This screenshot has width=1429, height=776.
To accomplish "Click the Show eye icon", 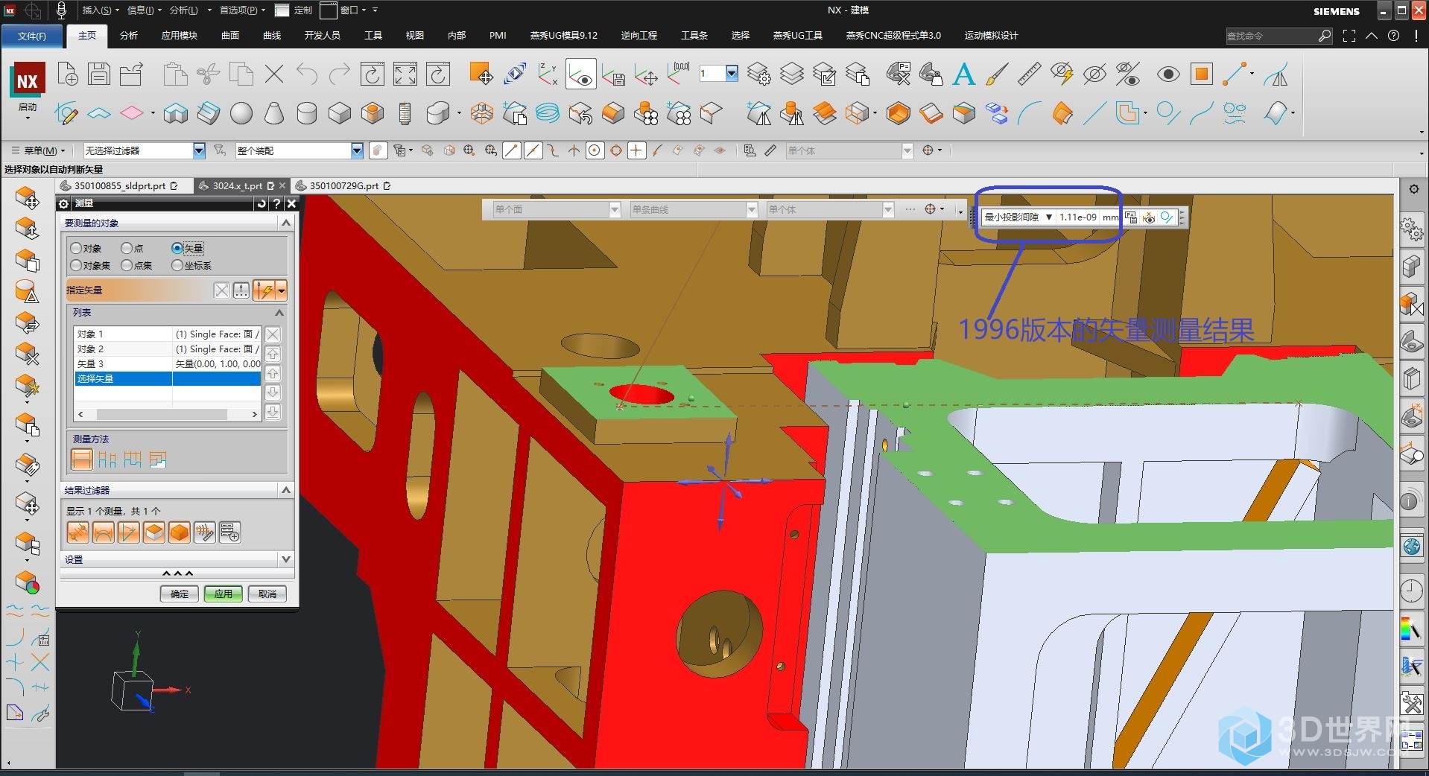I will [x=1168, y=74].
